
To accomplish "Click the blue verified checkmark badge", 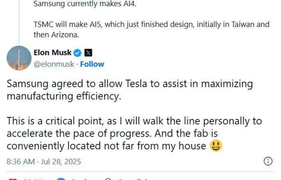I will pos(77,52).
